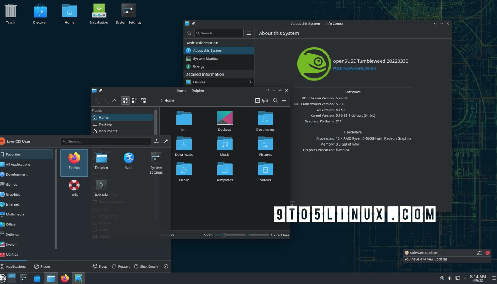
Task: Click the 8:14 AM taskbar clock
Action: tap(478, 278)
